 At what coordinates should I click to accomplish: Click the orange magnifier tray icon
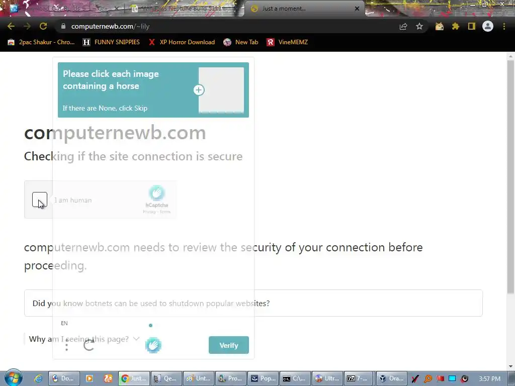(427, 379)
